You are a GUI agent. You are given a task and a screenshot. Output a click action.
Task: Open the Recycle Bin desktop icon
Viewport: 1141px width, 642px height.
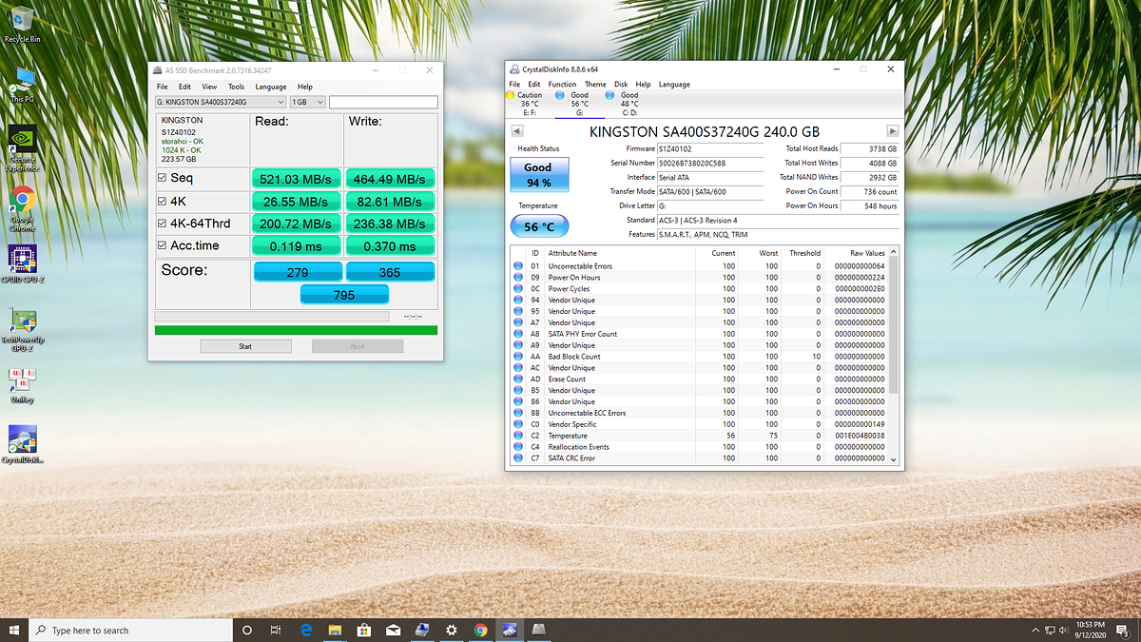pos(22,24)
